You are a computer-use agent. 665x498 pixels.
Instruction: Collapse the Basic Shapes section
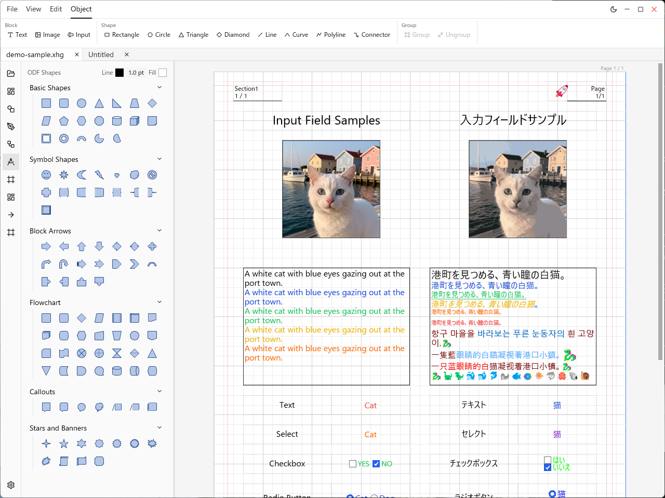click(159, 87)
